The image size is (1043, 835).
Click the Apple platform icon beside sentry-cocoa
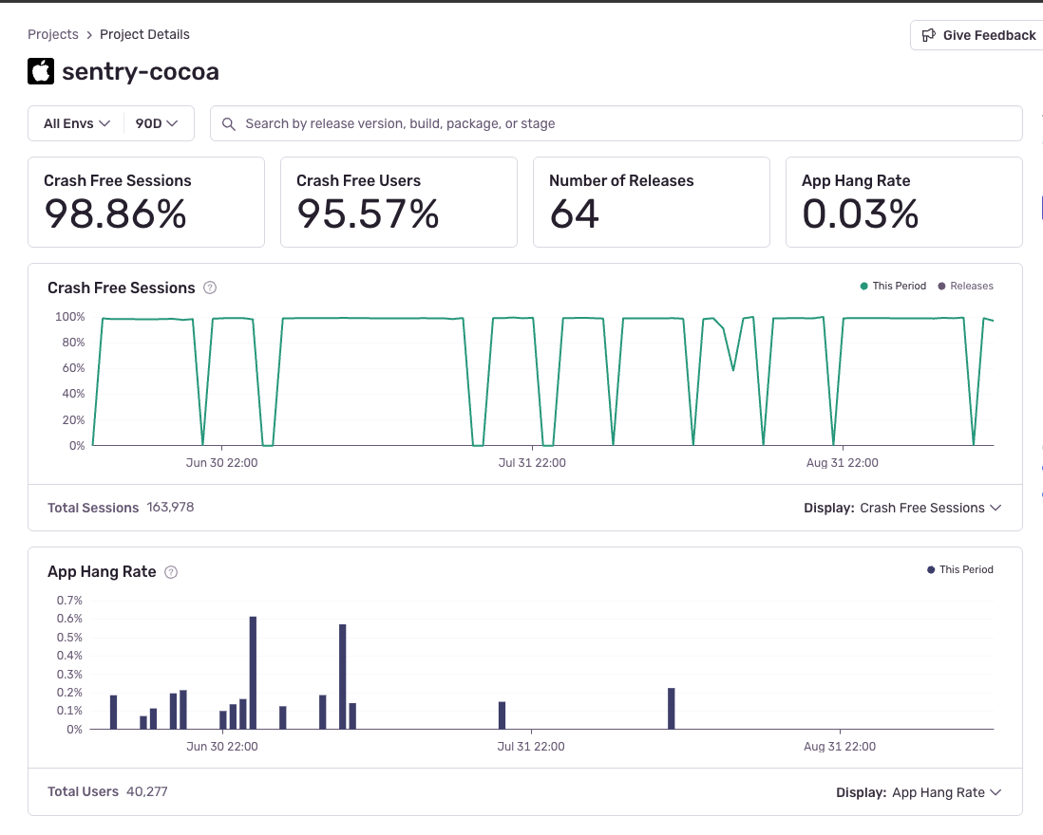pyautogui.click(x=41, y=71)
